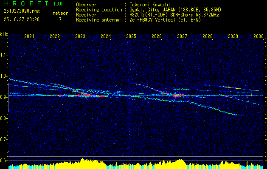Select the filename 2510272020.png

(x=22, y=11)
